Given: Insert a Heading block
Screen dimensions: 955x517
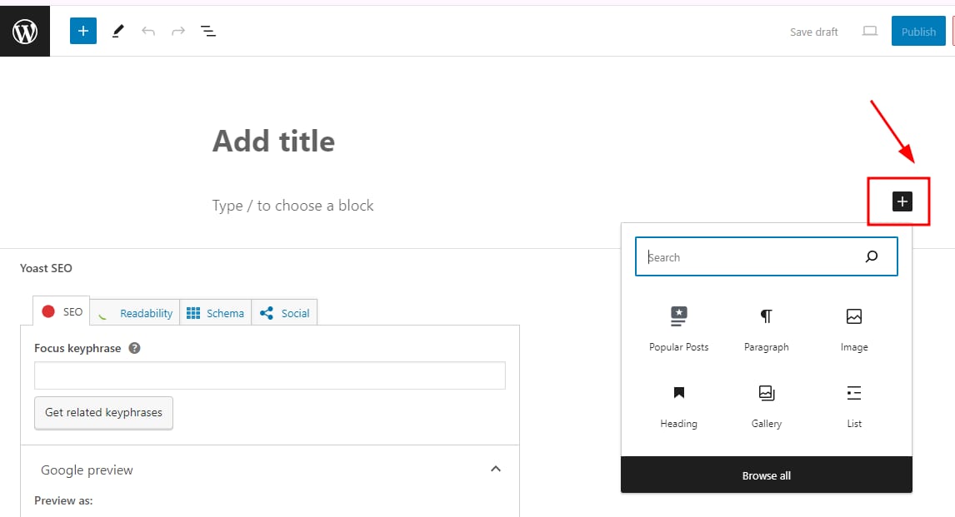Looking at the screenshot, I should click(x=678, y=405).
